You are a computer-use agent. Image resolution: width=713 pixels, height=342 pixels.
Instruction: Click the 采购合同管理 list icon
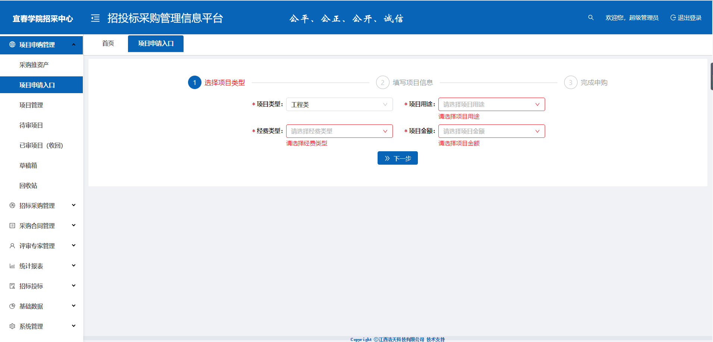point(12,226)
